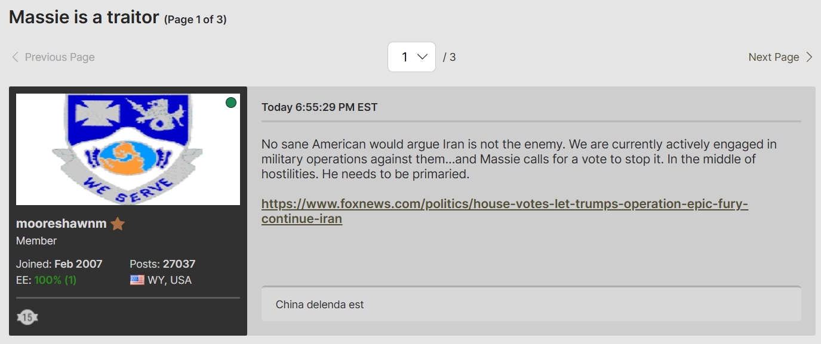Open mooreshawnm's user profile
The width and height of the screenshot is (821, 344).
point(62,224)
